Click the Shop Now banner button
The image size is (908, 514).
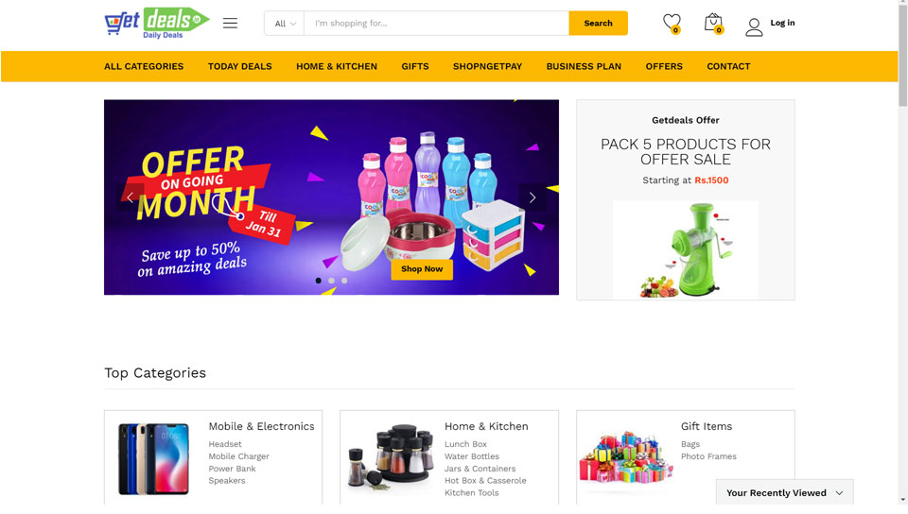[422, 269]
